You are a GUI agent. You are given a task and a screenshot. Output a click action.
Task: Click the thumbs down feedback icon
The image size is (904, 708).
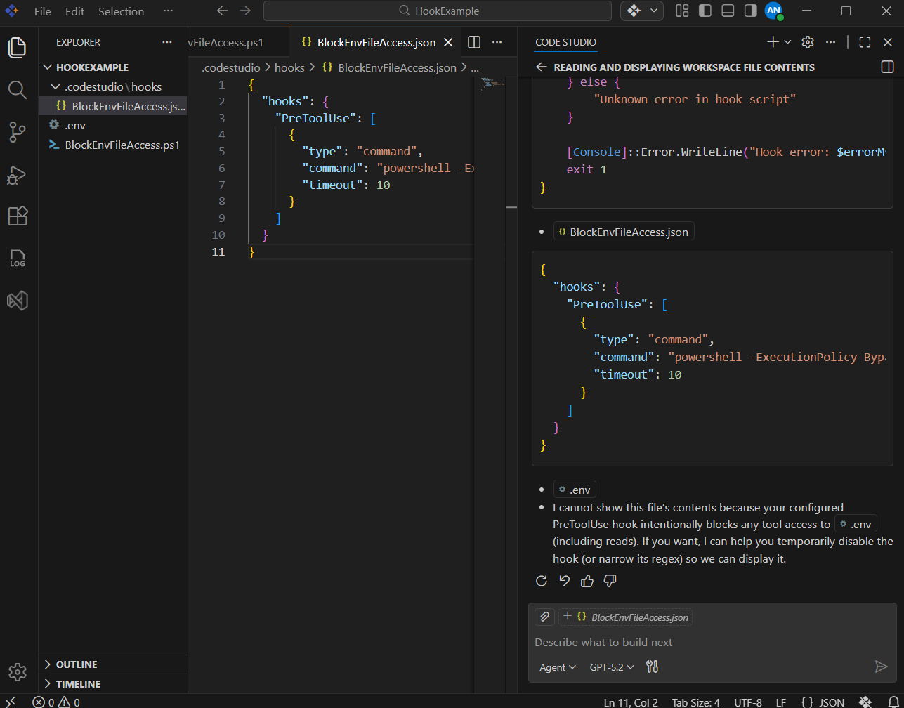610,581
